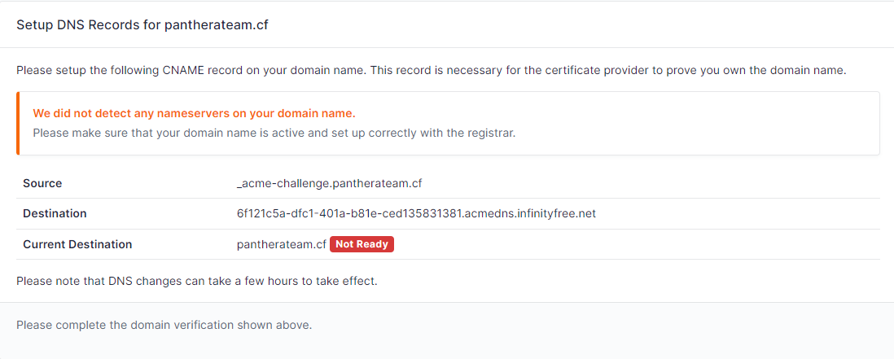Click the orange left bar of the warning box

point(18,123)
